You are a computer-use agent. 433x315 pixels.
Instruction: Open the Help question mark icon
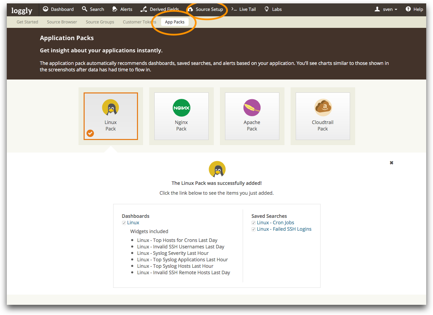408,9
